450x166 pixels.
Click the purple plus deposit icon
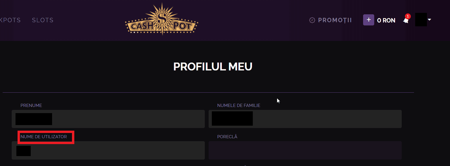point(369,20)
